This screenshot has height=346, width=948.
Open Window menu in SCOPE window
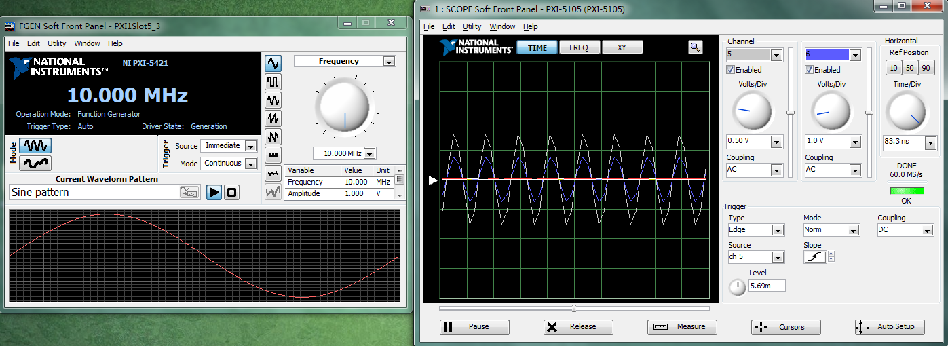502,26
